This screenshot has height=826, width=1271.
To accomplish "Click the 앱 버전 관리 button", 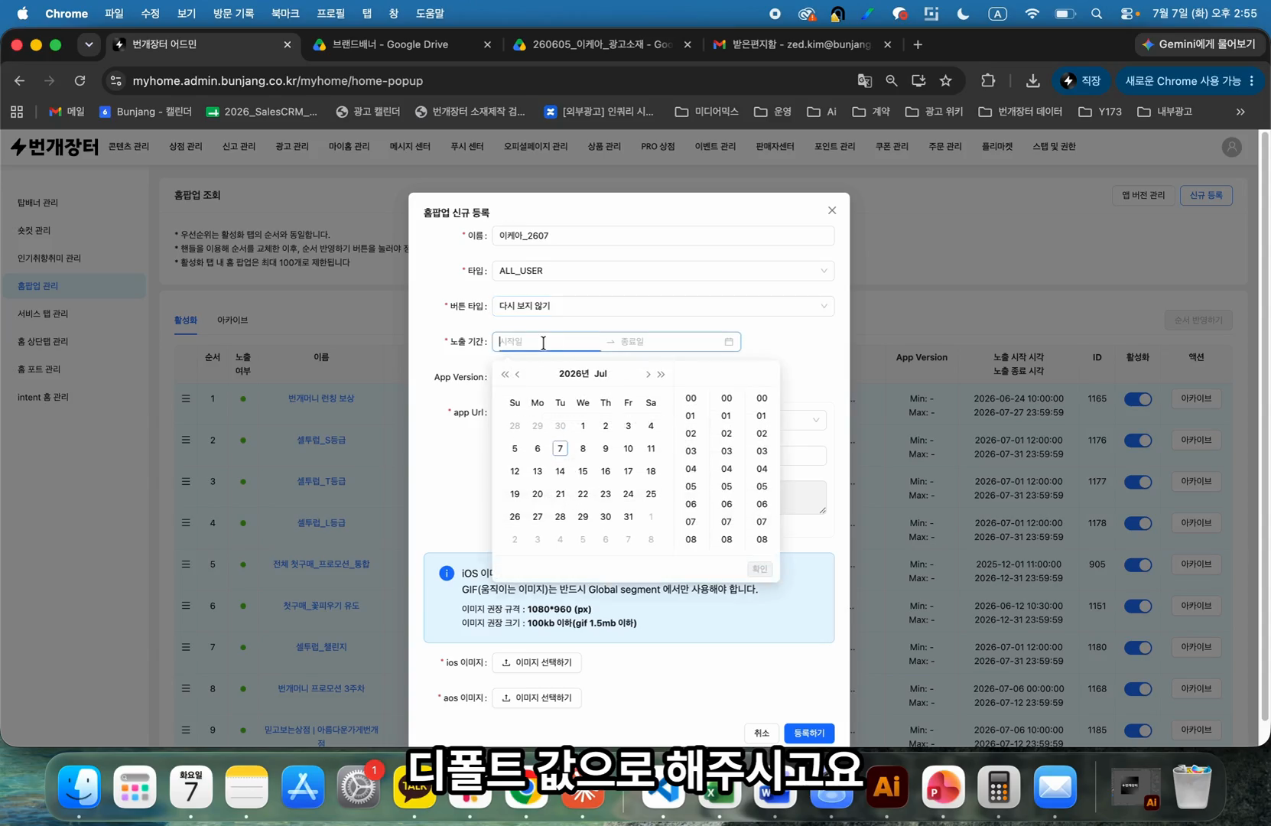I will click(x=1143, y=195).
